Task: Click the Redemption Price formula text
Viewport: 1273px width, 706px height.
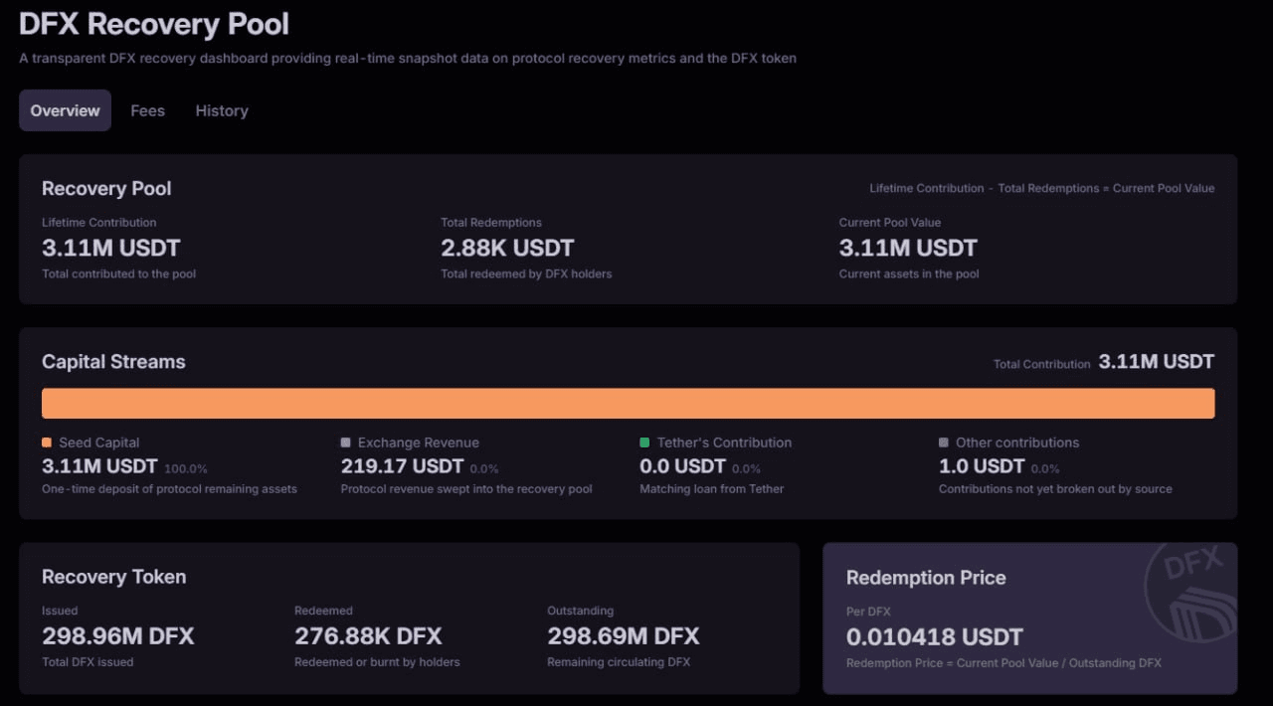Action: click(x=1003, y=663)
